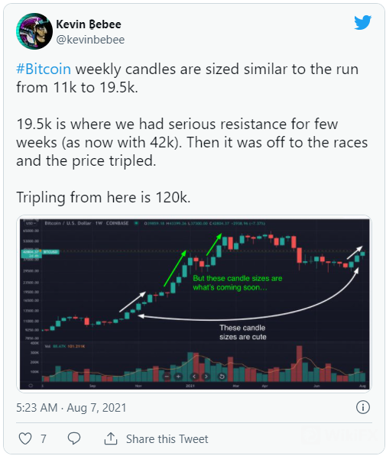The height and width of the screenshot is (456, 386).
Task: Click the chart zoom out minus button
Action: [x=167, y=377]
